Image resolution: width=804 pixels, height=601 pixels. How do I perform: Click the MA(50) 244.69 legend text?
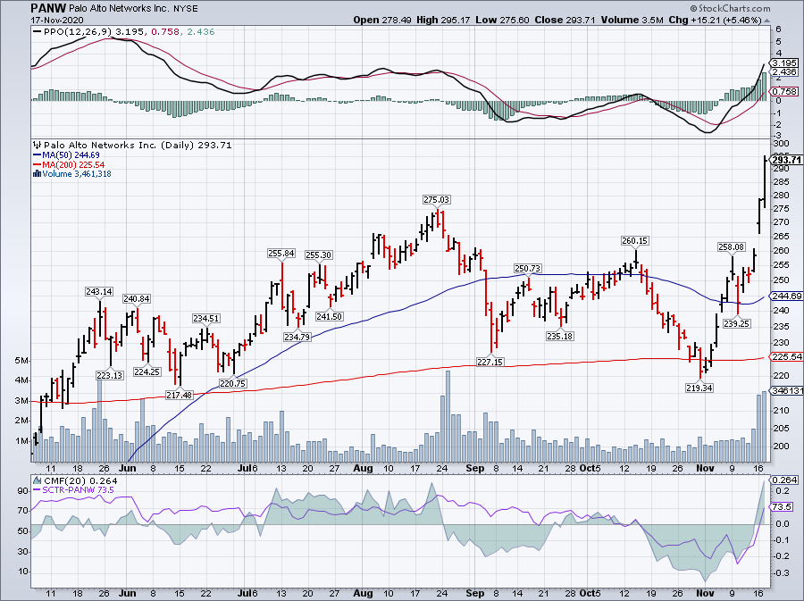(71, 154)
